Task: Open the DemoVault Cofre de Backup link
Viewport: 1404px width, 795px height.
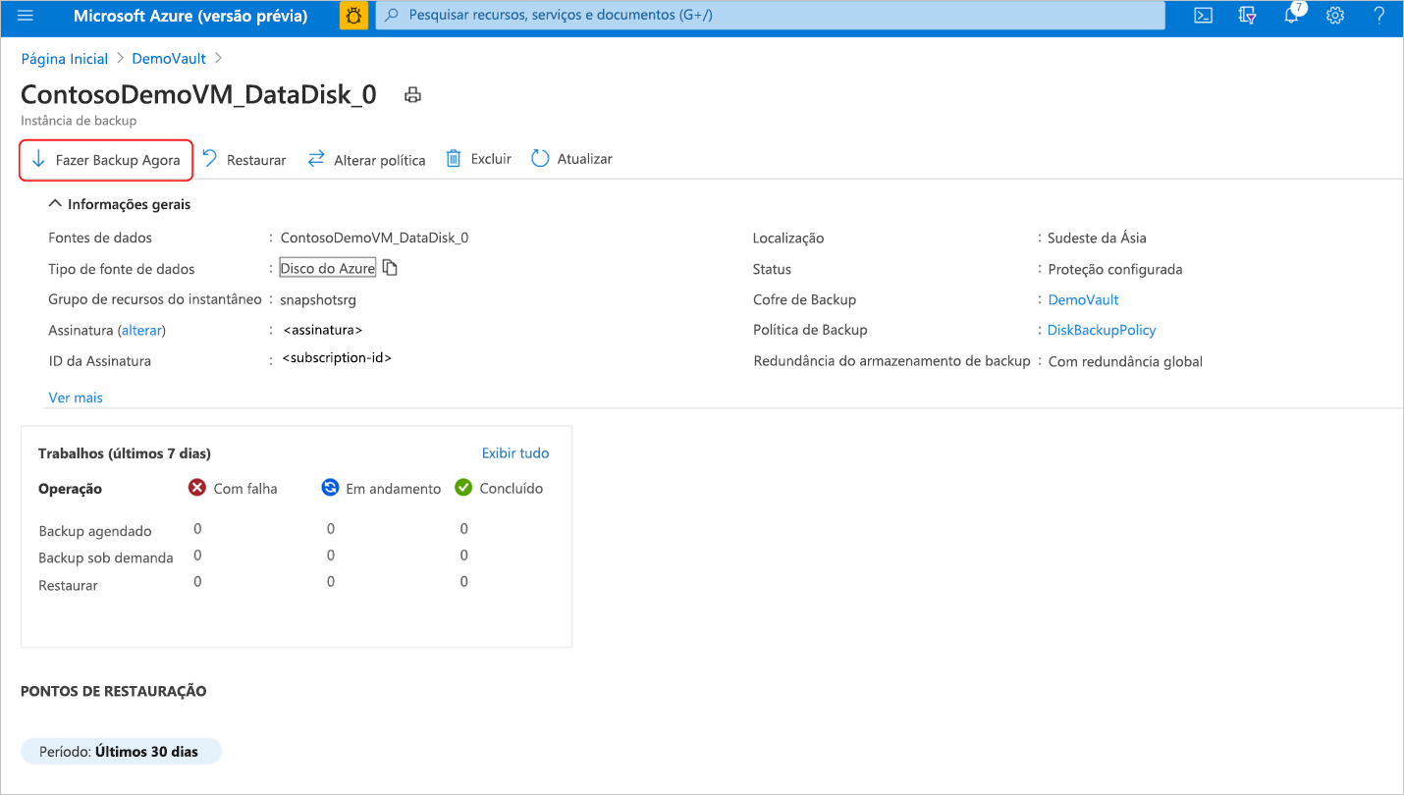Action: (1083, 299)
